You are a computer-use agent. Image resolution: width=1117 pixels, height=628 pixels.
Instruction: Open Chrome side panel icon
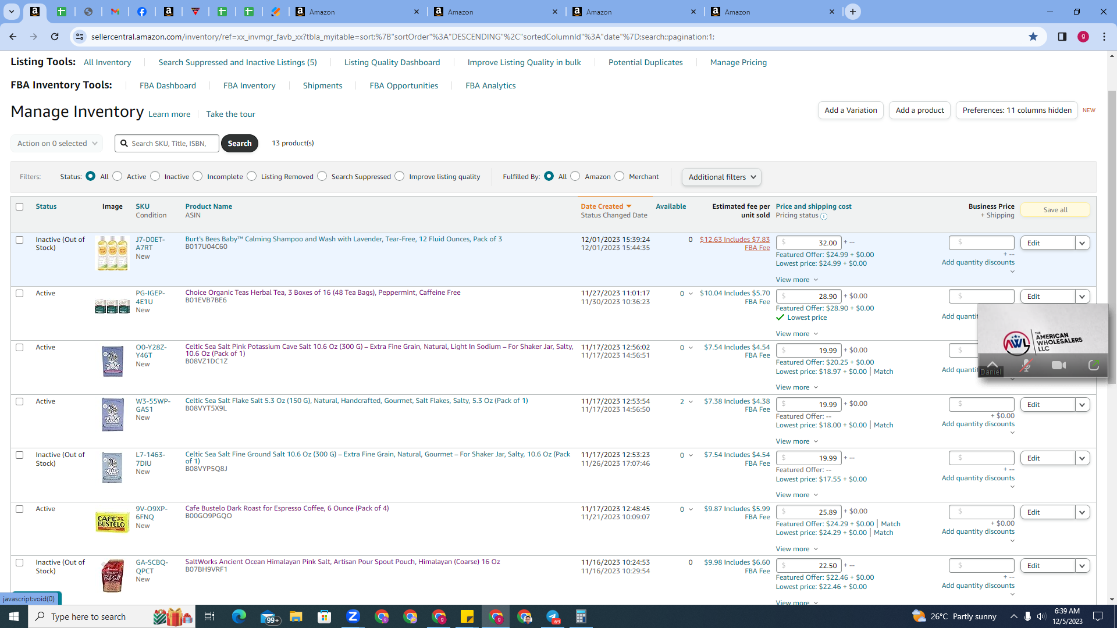point(1062,37)
